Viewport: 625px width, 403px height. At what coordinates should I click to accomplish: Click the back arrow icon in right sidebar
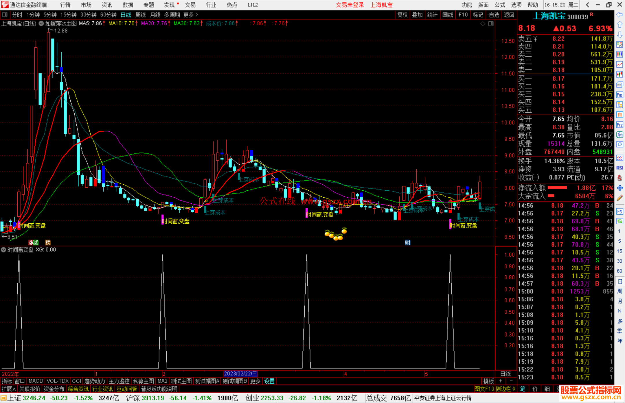click(620, 15)
